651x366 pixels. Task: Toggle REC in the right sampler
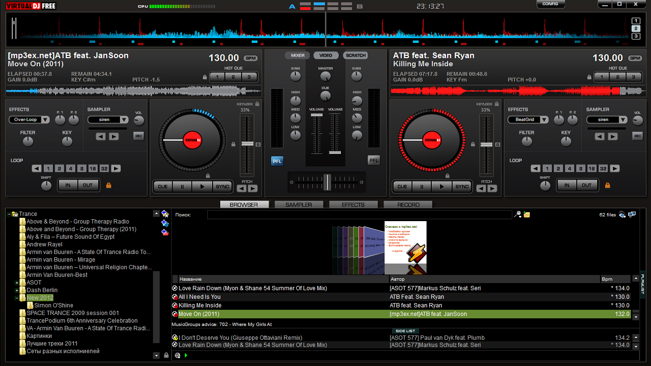click(x=638, y=136)
